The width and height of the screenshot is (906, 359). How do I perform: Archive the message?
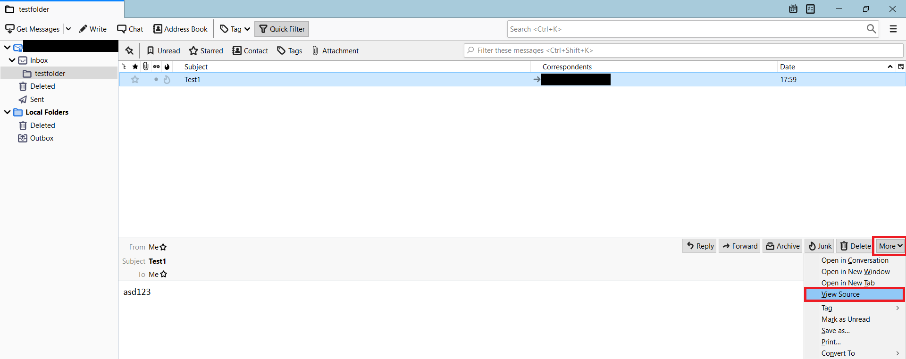pos(782,246)
